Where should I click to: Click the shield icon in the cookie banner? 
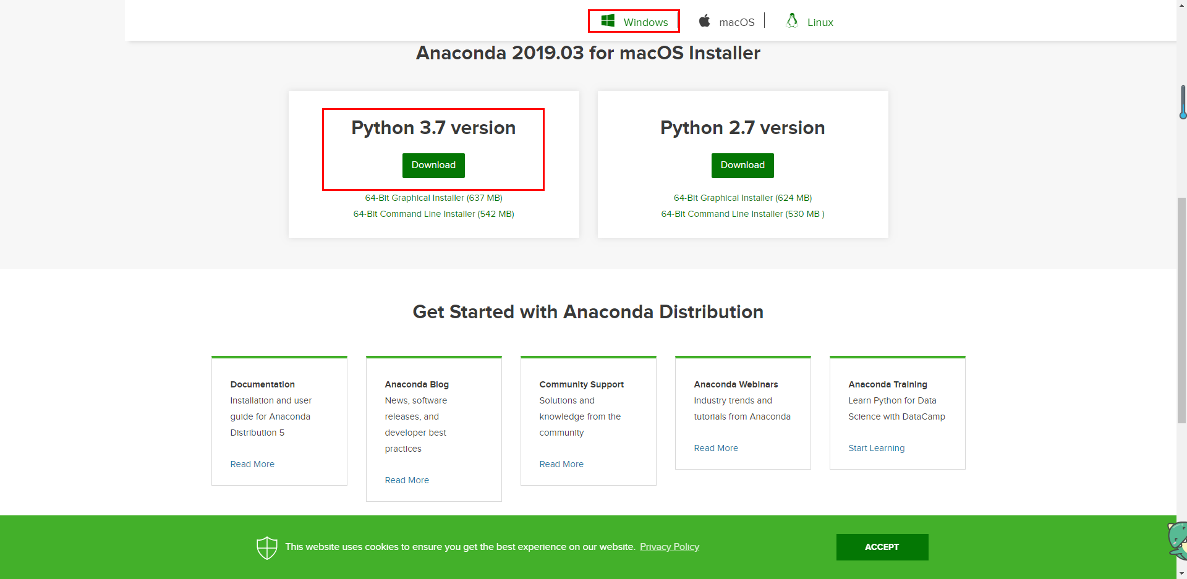266,547
